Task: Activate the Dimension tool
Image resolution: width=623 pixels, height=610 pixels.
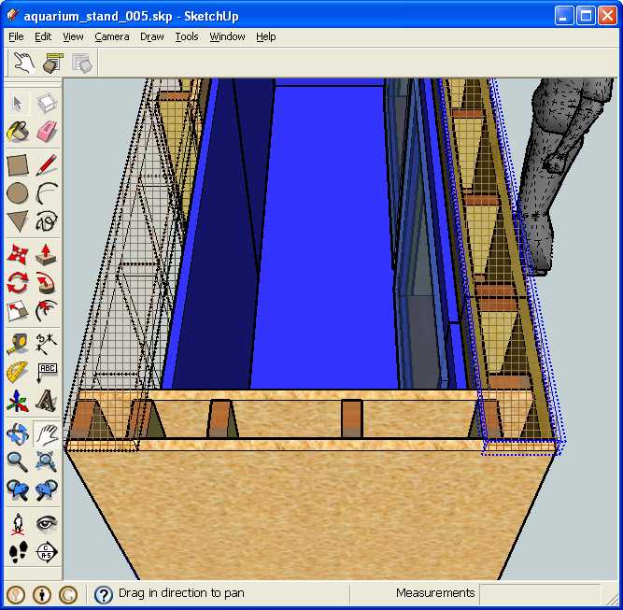Action: tap(47, 344)
